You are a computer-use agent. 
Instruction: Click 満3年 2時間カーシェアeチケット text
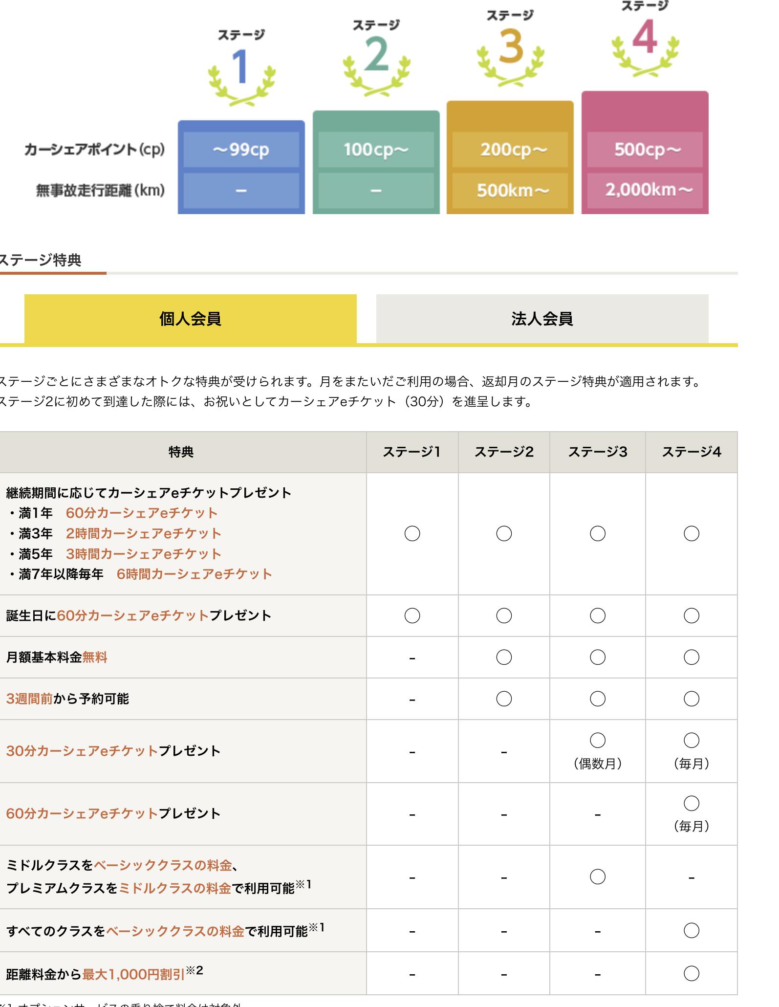115,534
